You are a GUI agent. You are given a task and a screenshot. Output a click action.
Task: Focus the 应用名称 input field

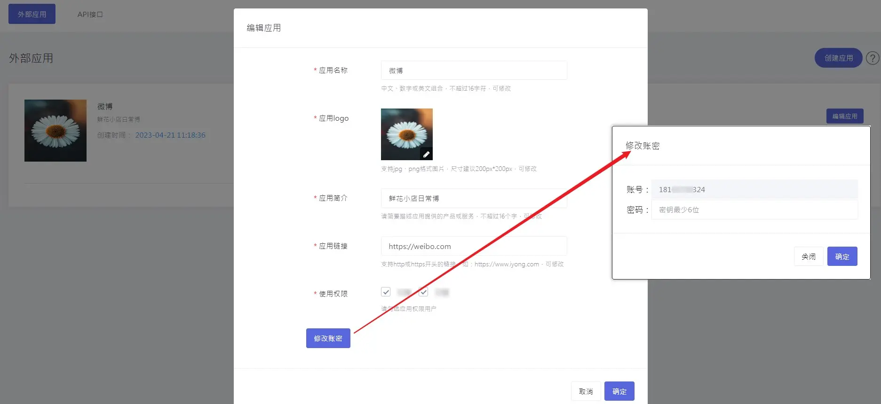click(474, 70)
